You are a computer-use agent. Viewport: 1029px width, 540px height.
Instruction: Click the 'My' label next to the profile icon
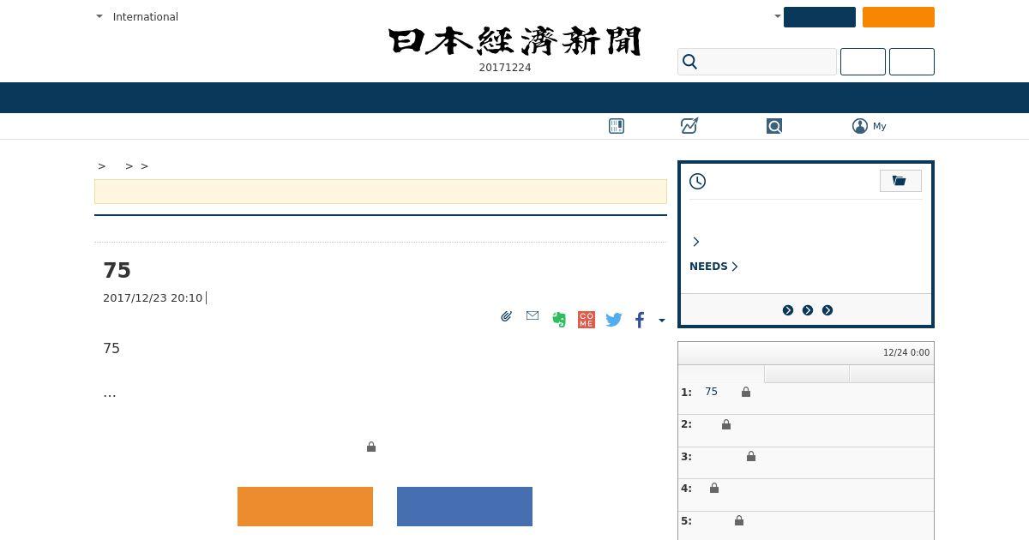(880, 126)
